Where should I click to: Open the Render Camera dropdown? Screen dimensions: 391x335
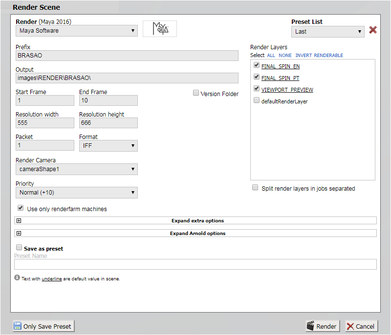76,169
